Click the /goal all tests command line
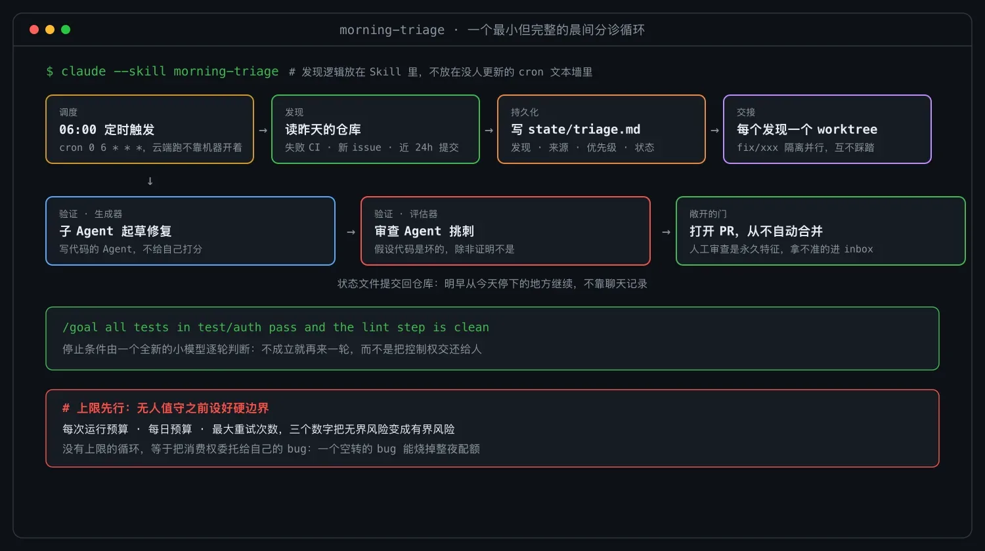Screen dimensions: 985x551 (276, 327)
